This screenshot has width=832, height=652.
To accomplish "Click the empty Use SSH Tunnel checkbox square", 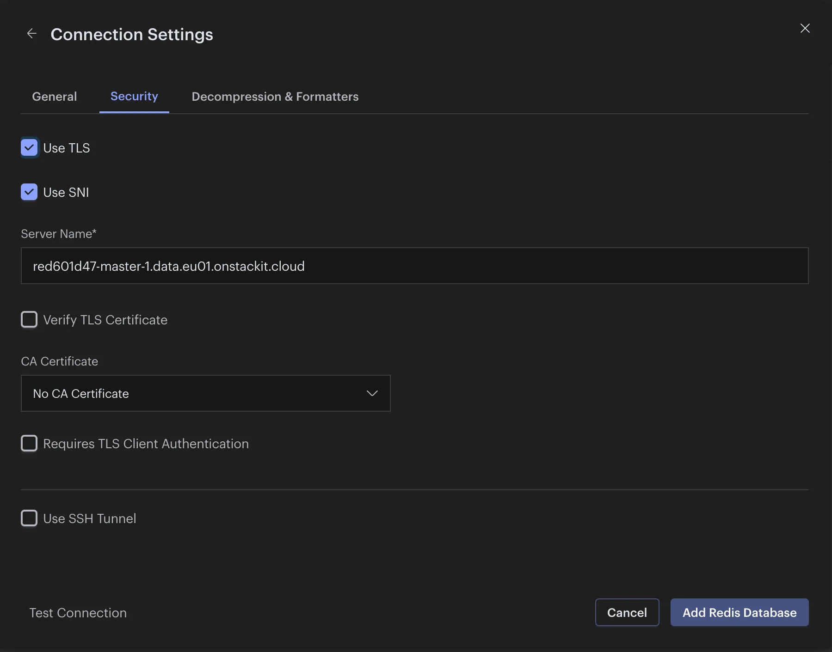I will (29, 518).
